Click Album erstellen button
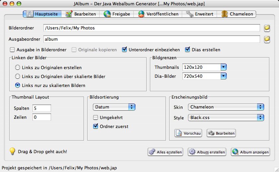This screenshot has height=172, width=279. coord(207,152)
